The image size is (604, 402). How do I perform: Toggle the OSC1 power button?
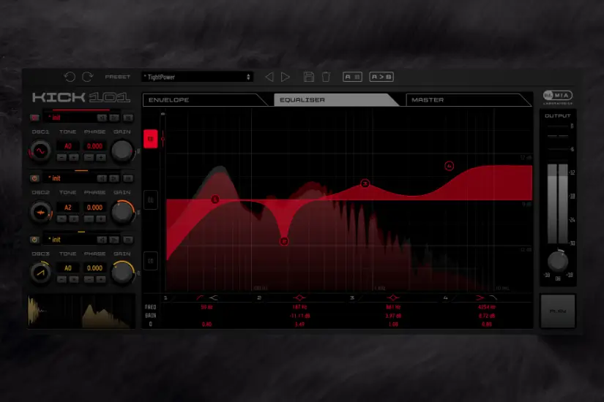pyautogui.click(x=34, y=117)
